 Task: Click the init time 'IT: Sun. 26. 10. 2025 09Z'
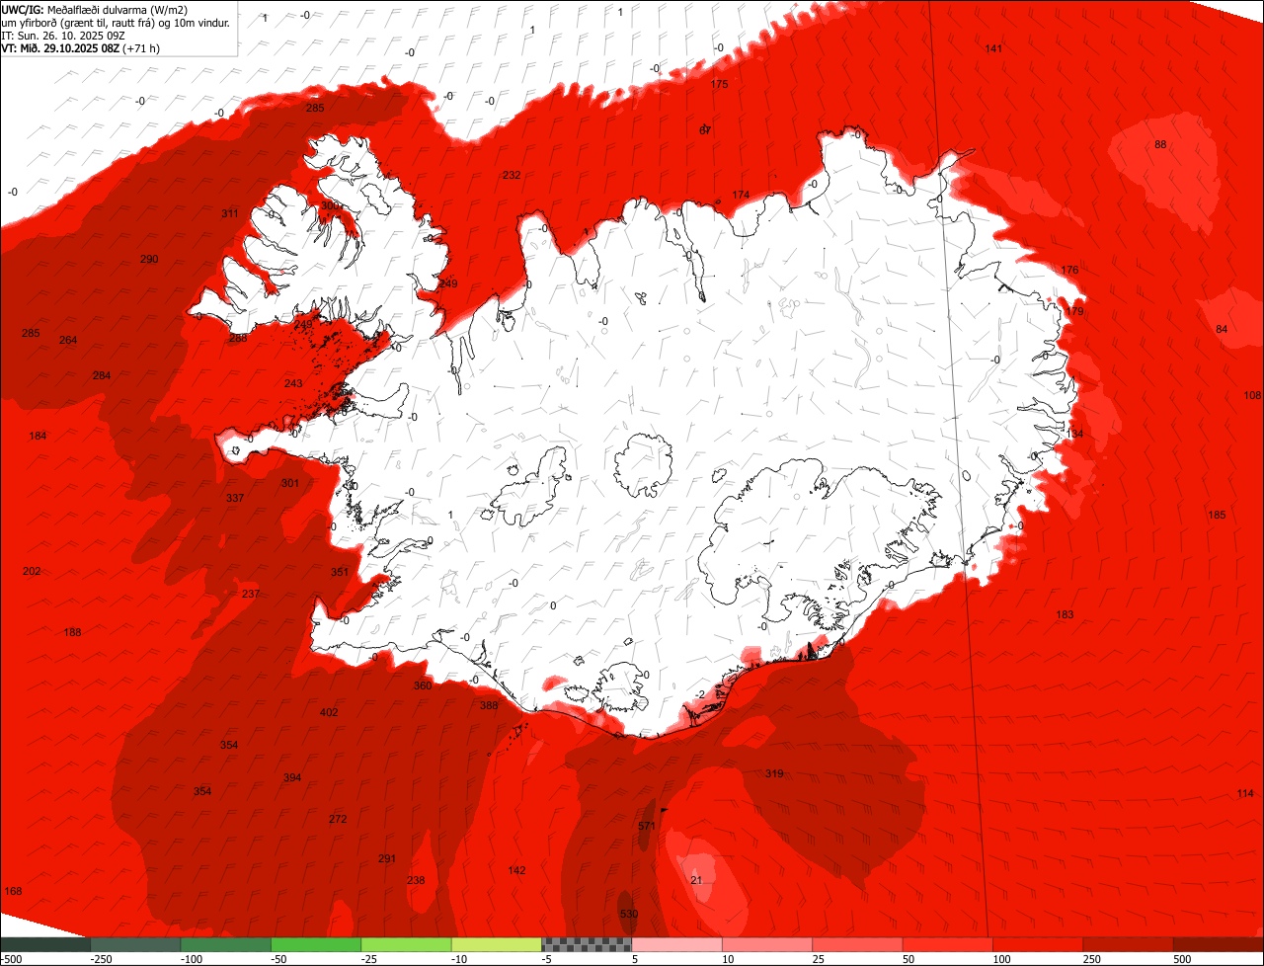point(63,35)
